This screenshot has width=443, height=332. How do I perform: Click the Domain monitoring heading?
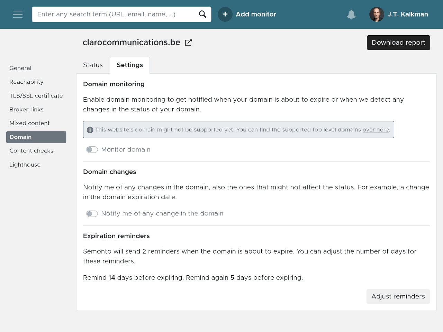[114, 84]
